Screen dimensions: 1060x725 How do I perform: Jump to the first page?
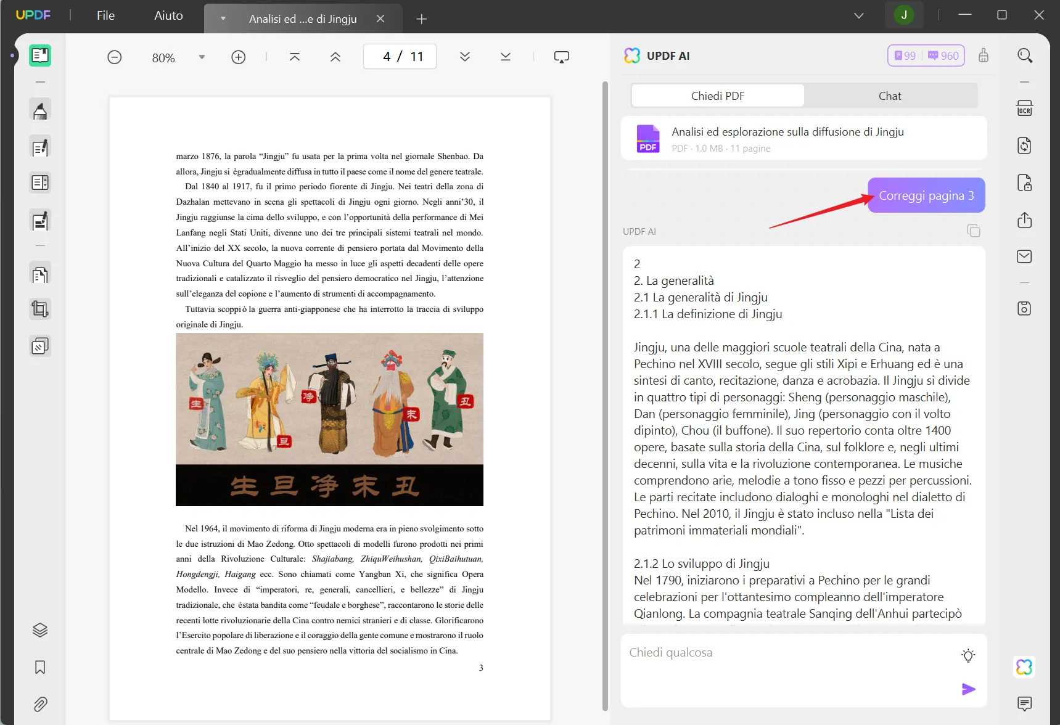click(295, 57)
